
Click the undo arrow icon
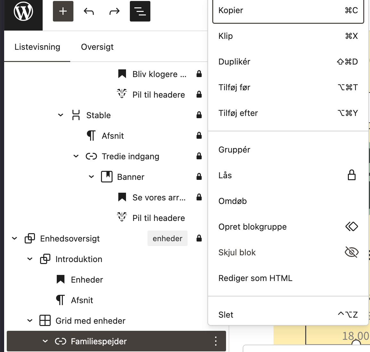pos(89,12)
